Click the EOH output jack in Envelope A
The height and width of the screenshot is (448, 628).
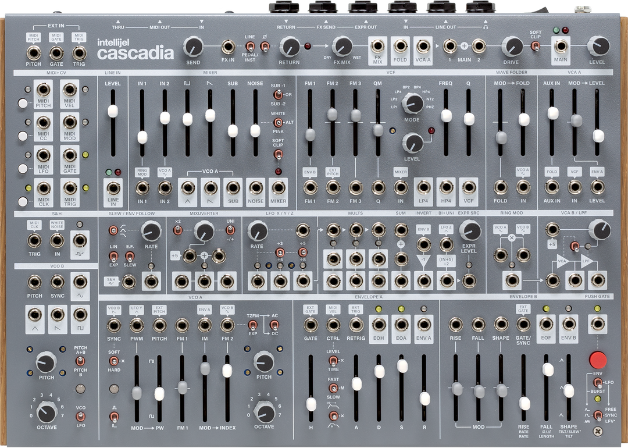(x=379, y=325)
